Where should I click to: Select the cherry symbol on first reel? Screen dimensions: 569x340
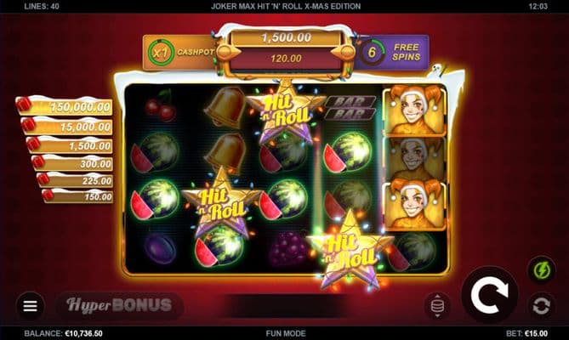[x=160, y=105]
